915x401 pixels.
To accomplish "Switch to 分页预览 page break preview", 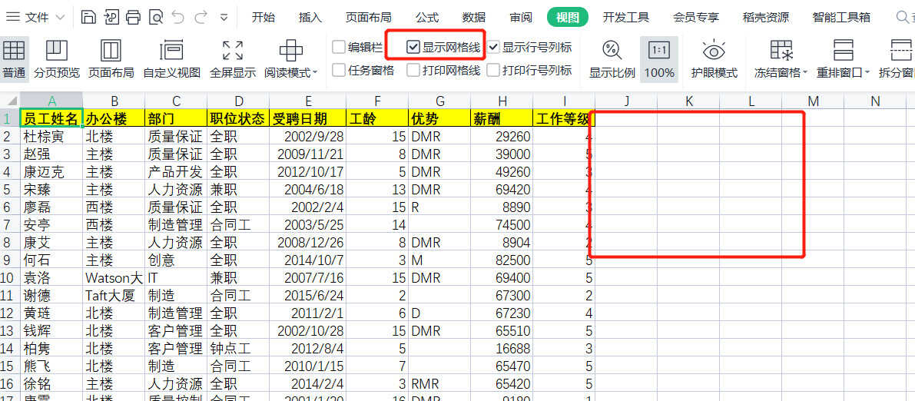I will [56, 60].
